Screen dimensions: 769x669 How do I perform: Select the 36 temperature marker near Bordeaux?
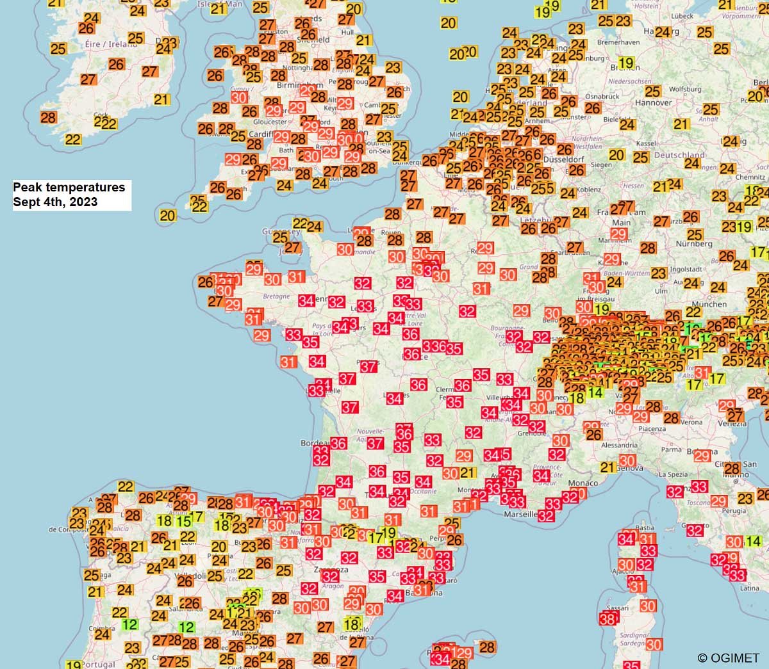[338, 444]
